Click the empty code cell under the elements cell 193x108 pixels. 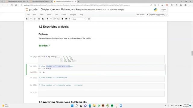101,94
